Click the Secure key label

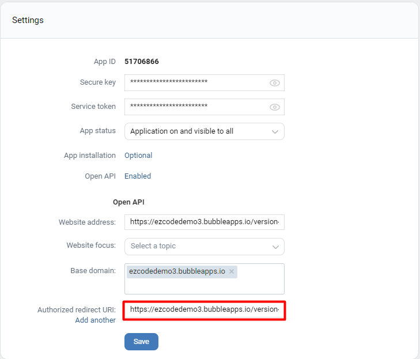[98, 82]
